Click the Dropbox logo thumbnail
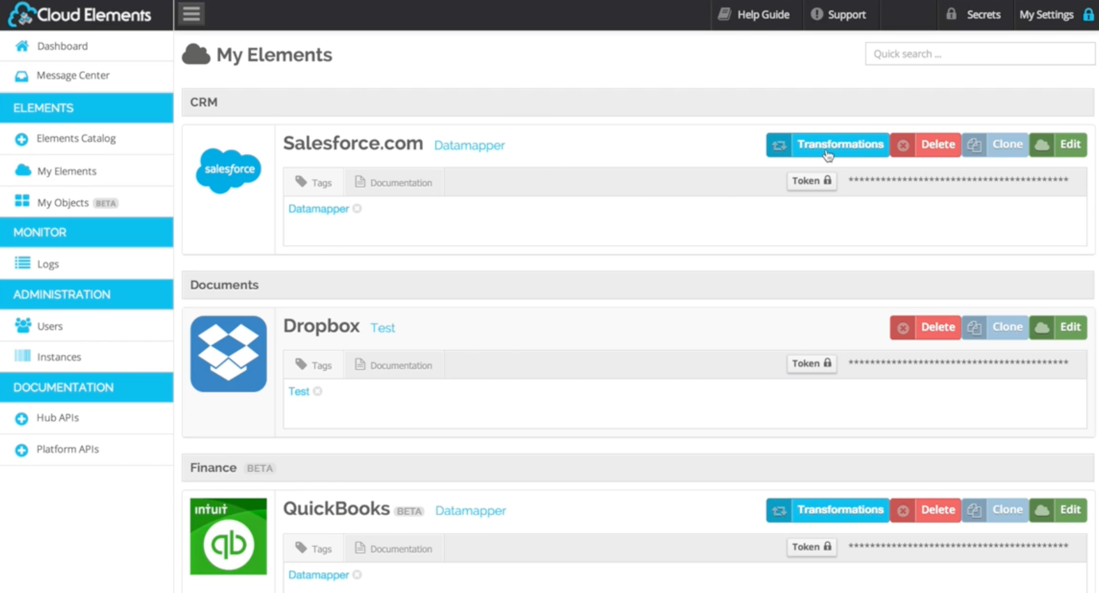 229,354
